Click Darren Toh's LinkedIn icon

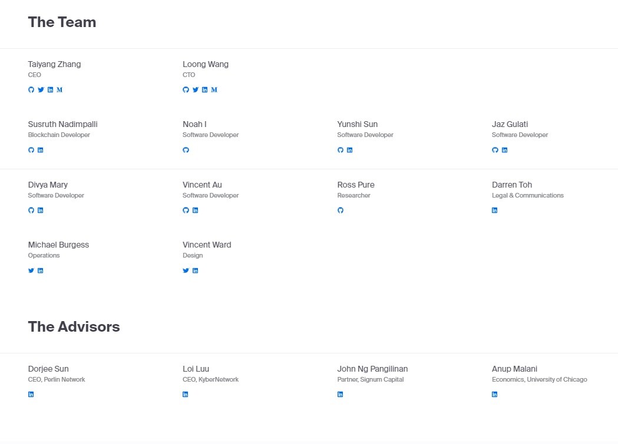click(x=494, y=211)
